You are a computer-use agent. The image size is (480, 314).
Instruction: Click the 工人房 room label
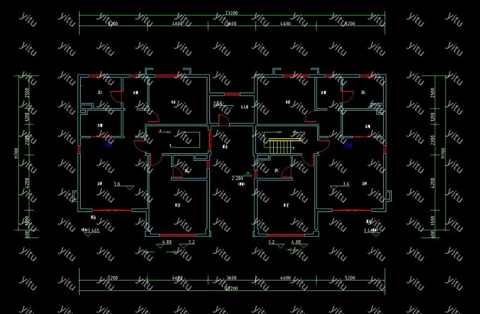pos(244,107)
